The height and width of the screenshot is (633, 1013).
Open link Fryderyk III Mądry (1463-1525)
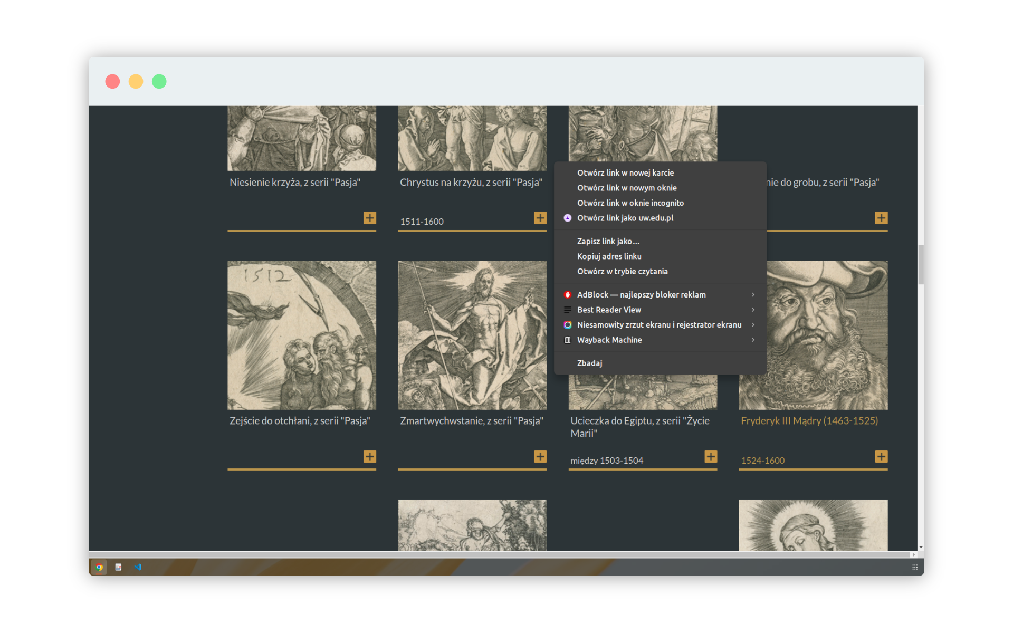pos(809,421)
